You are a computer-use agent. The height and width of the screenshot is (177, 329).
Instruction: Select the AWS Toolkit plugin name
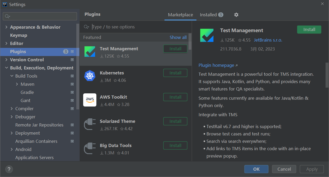pyautogui.click(x=113, y=97)
